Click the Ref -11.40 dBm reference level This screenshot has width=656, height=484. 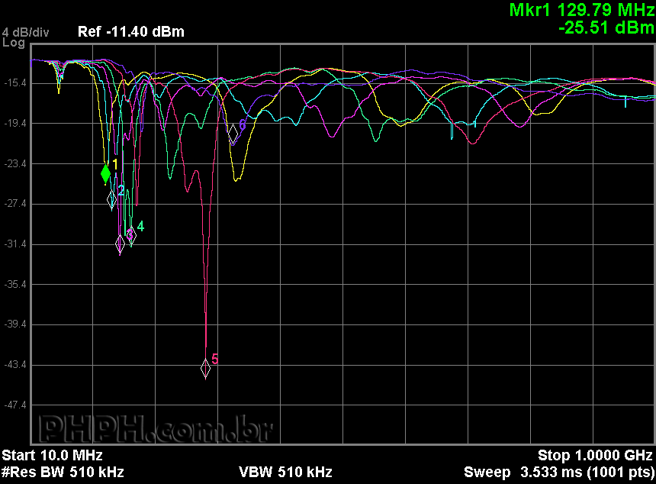pyautogui.click(x=130, y=32)
